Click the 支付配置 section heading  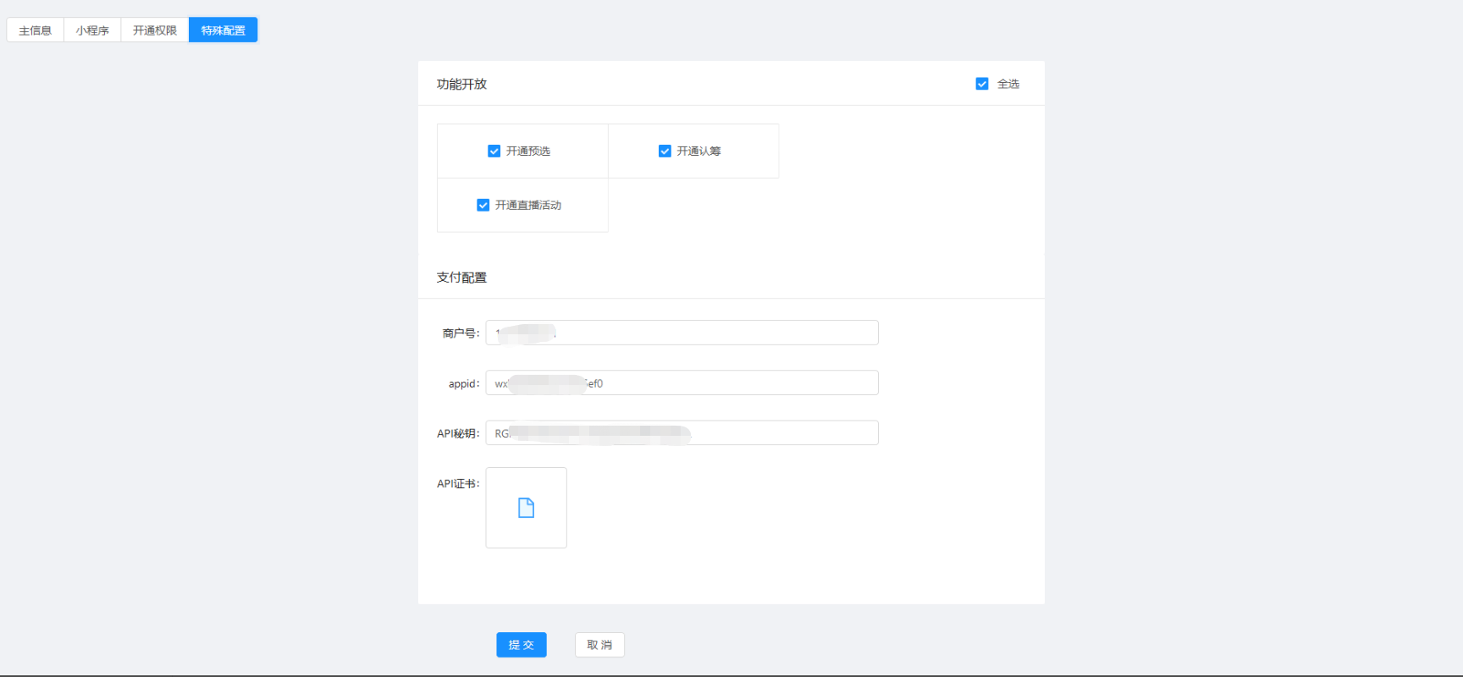coord(461,277)
